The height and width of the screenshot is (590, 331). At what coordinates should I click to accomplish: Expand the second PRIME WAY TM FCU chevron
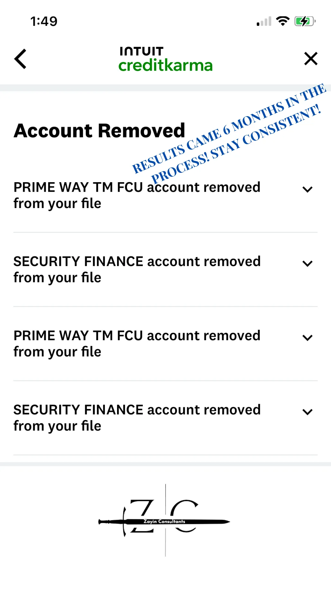(307, 338)
